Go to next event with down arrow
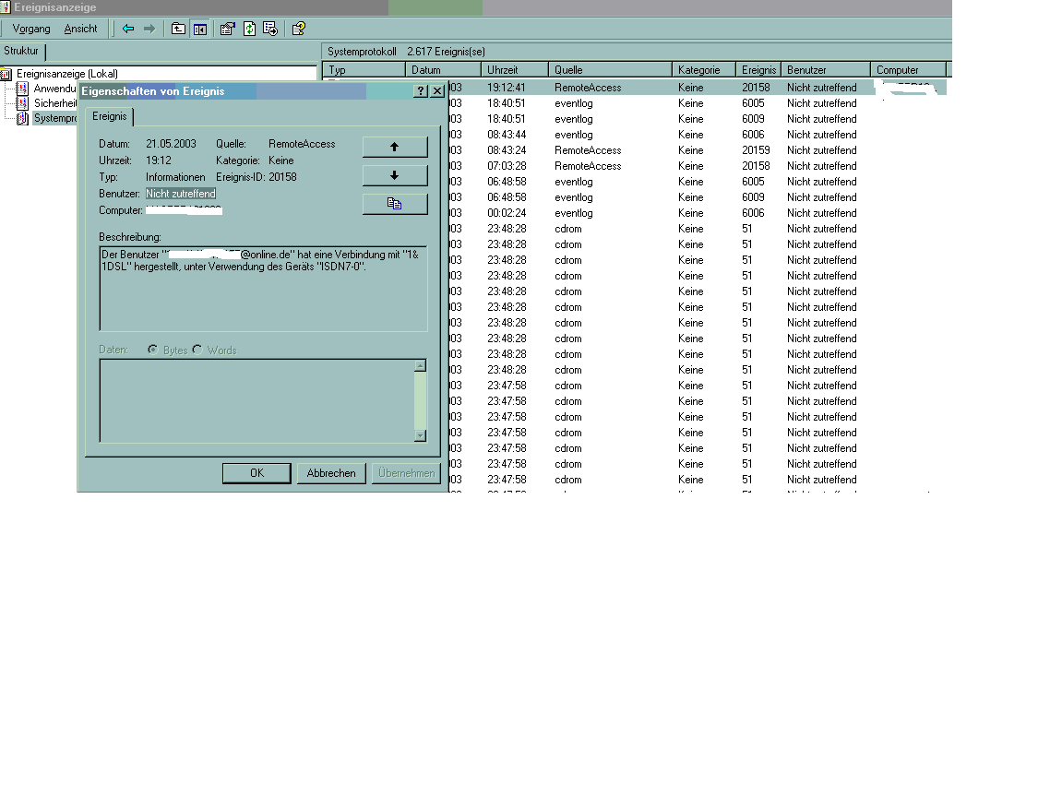This screenshot has width=1062, height=808. [395, 175]
